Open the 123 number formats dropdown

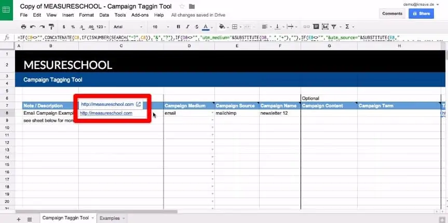click(101, 27)
